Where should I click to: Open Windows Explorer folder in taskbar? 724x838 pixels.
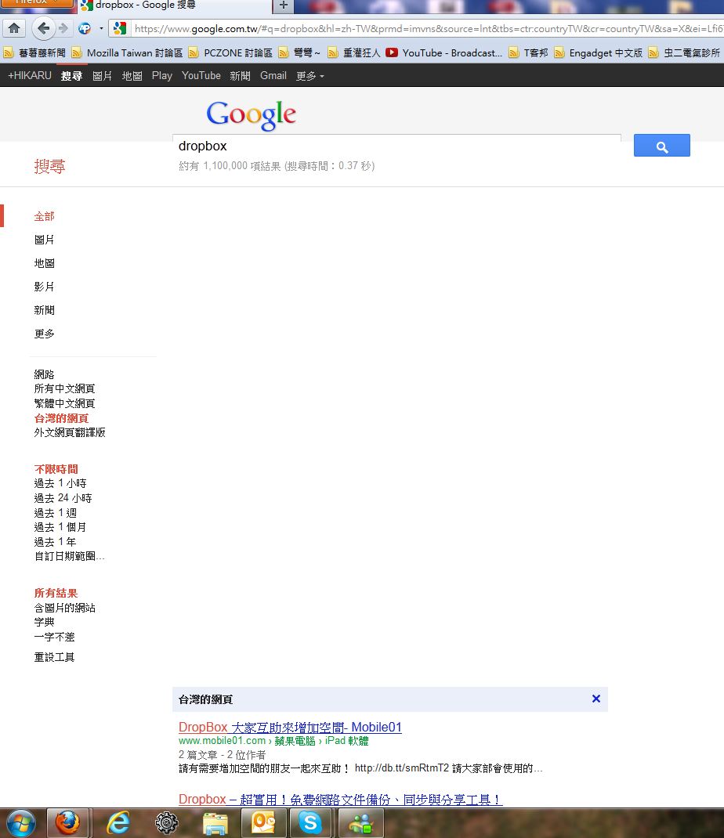coord(215,823)
